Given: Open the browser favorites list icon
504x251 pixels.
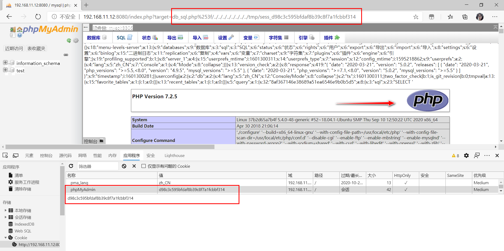Looking at the screenshot, I should pos(450,17).
